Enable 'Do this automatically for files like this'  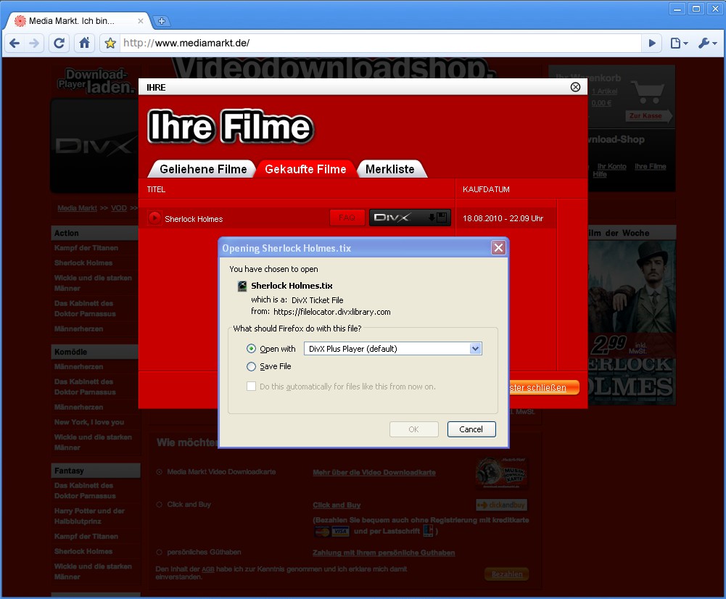pyautogui.click(x=251, y=387)
